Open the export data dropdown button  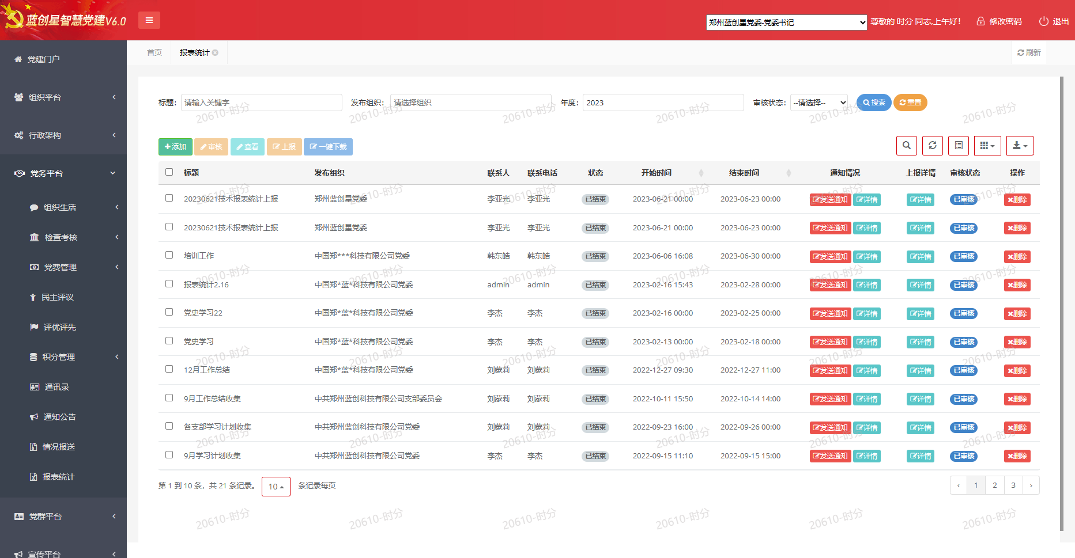click(x=1020, y=146)
